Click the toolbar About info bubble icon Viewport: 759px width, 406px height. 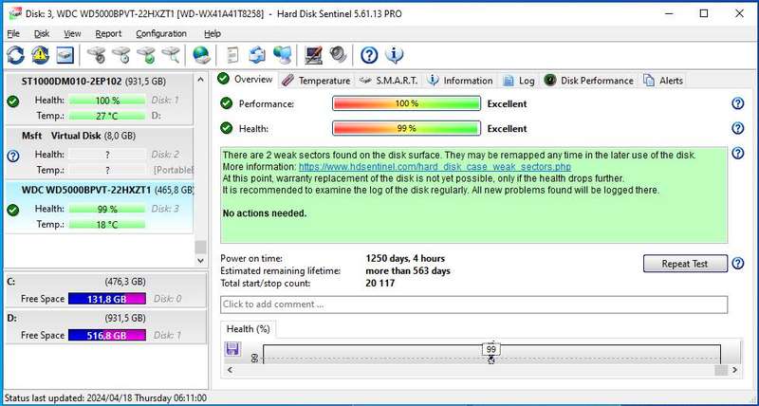click(x=394, y=55)
